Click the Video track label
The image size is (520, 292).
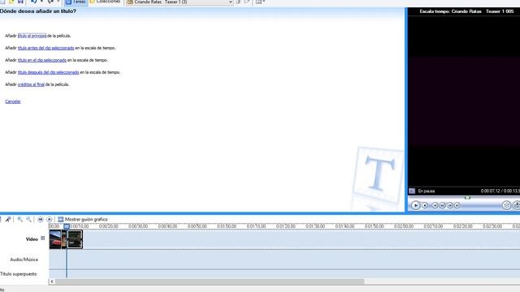pos(32,239)
